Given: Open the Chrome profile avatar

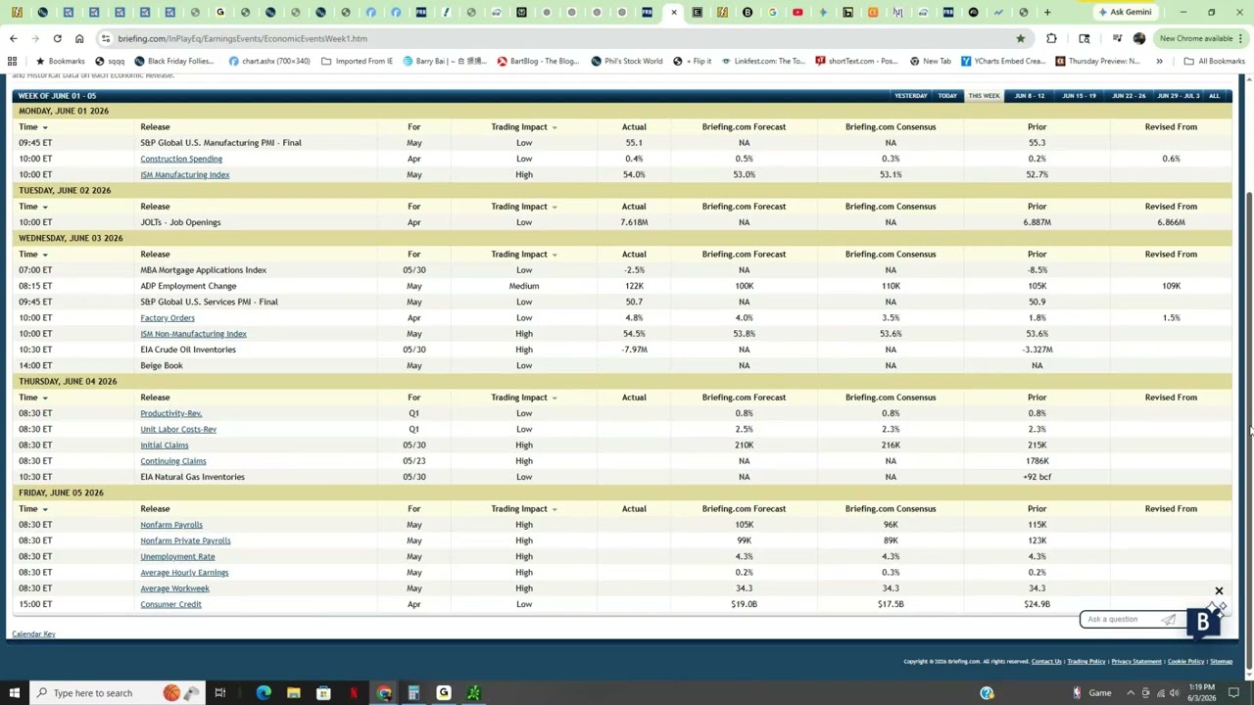Looking at the screenshot, I should click(1138, 38).
